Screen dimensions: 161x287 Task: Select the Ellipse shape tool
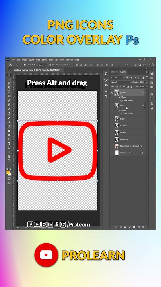click(9, 152)
